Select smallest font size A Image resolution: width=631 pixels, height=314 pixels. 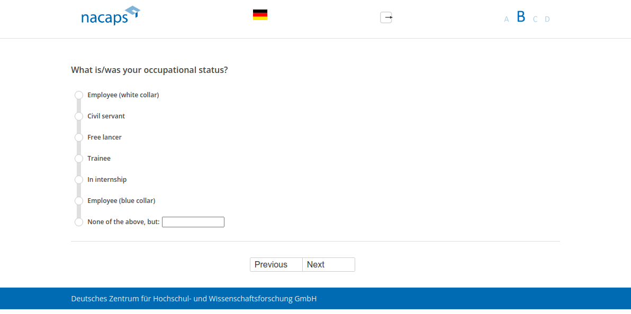tap(506, 20)
